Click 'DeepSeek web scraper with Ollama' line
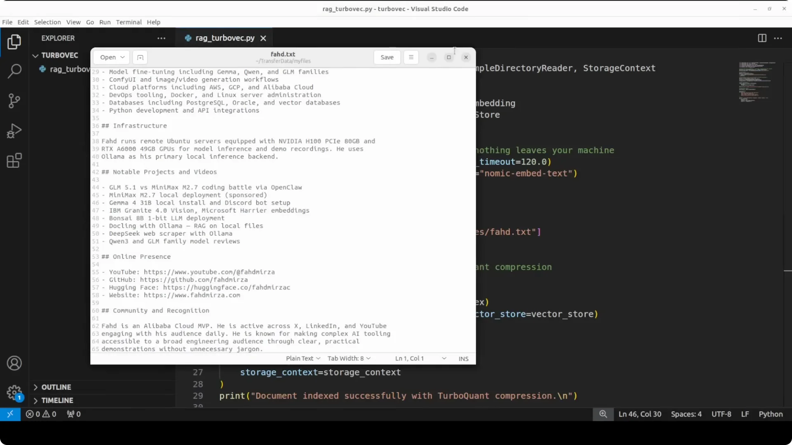Screen dimensions: 792x445 click(167, 234)
